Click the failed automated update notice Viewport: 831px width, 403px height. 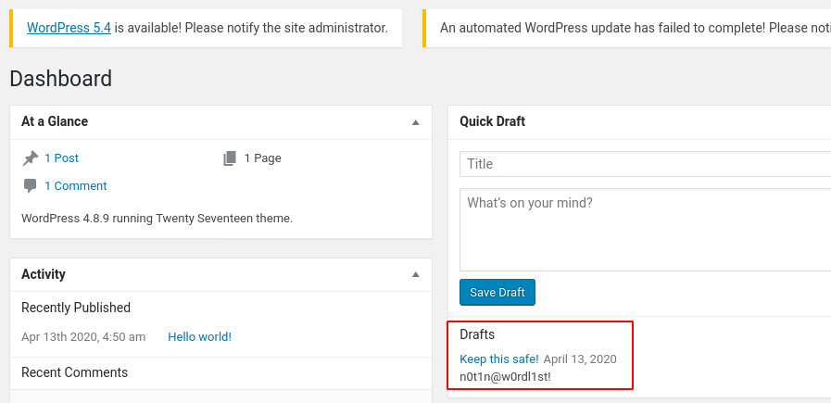pos(628,28)
